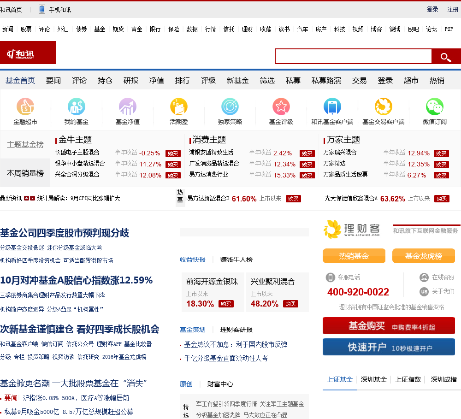
Task: Switch to 主题基金榜 tab
Action: [25, 145]
